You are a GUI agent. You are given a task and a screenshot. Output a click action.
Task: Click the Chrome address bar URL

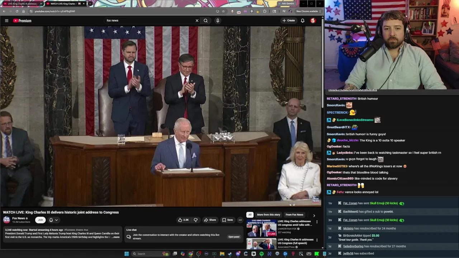pos(55,11)
